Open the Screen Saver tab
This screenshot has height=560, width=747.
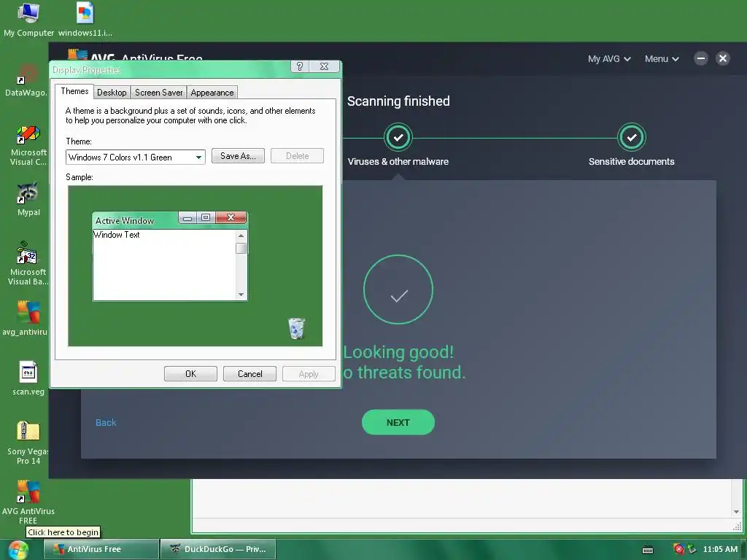(158, 93)
